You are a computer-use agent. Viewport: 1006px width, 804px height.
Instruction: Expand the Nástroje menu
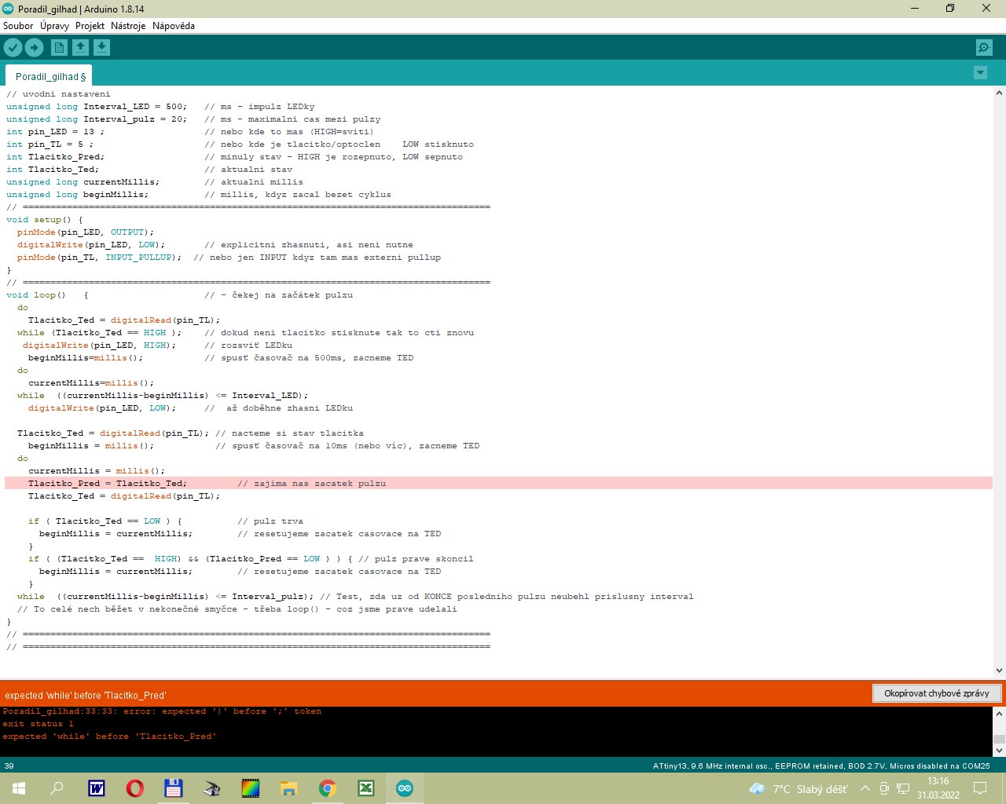pyautogui.click(x=128, y=26)
